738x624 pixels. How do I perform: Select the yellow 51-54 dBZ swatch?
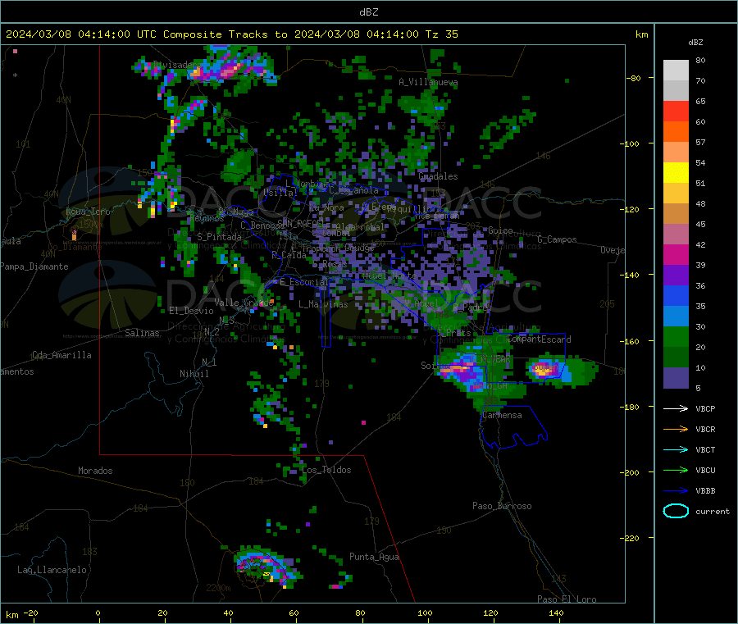tap(676, 173)
